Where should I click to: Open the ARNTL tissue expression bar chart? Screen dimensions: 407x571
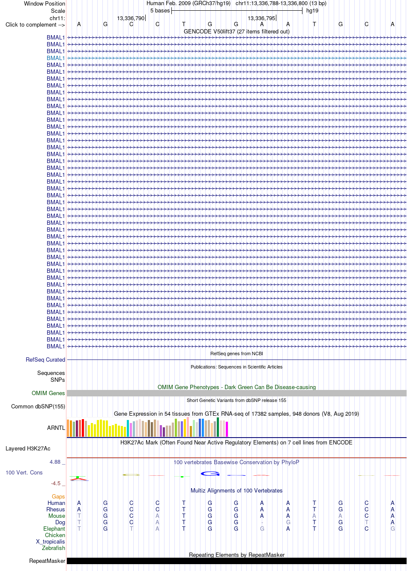point(148,427)
